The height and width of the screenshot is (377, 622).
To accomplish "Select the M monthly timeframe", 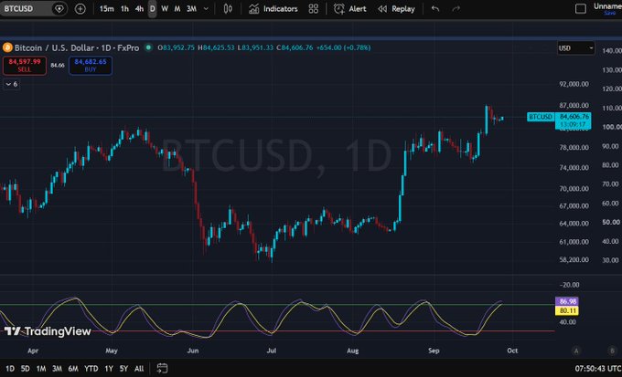I will pyautogui.click(x=177, y=9).
